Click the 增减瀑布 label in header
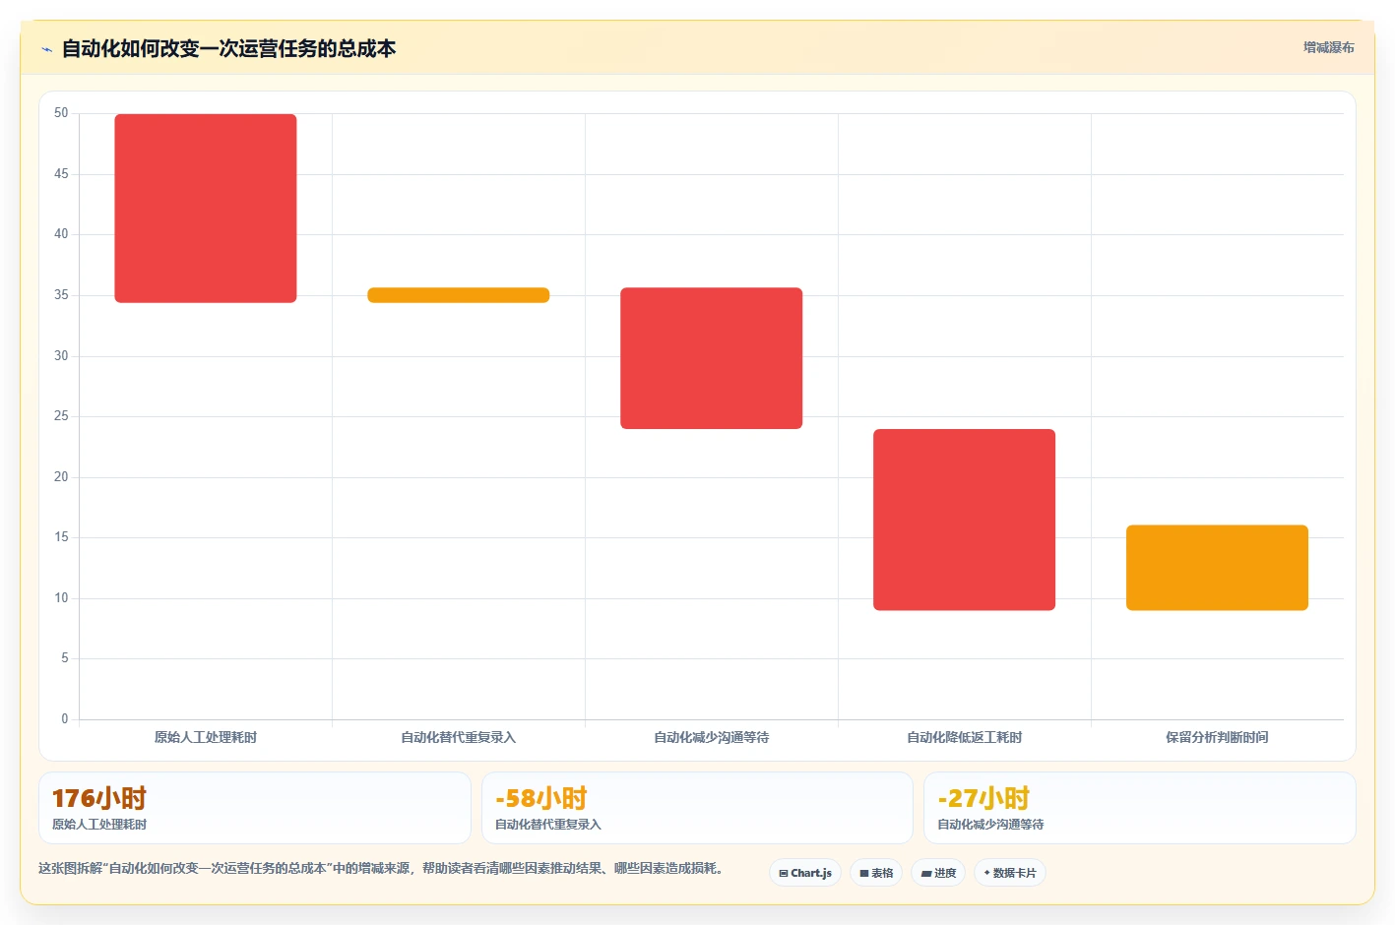Image resolution: width=1395 pixels, height=925 pixels. (1328, 47)
